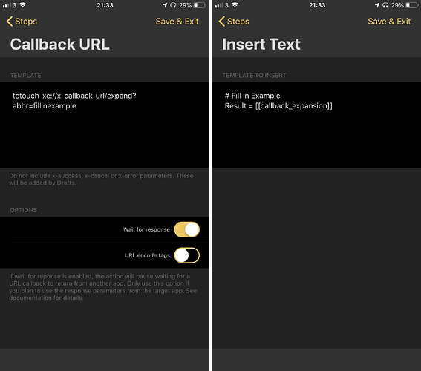Image resolution: width=421 pixels, height=371 pixels.
Task: Tap the TEMPLATE section header on Callback URL
Action: pos(25,76)
